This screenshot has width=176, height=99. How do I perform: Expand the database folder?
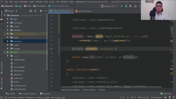coord(8,30)
